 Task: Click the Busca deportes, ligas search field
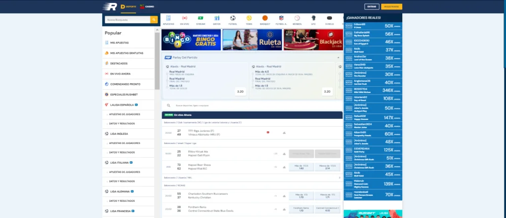click(253, 106)
